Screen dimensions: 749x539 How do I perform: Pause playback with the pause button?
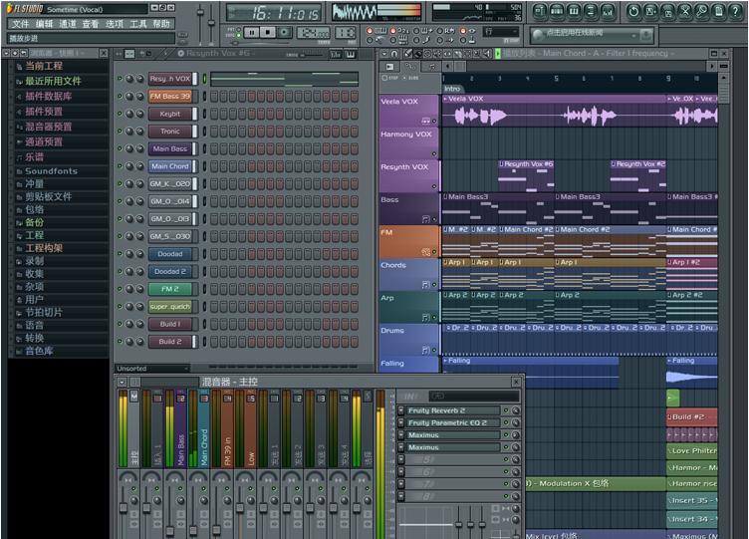(251, 33)
